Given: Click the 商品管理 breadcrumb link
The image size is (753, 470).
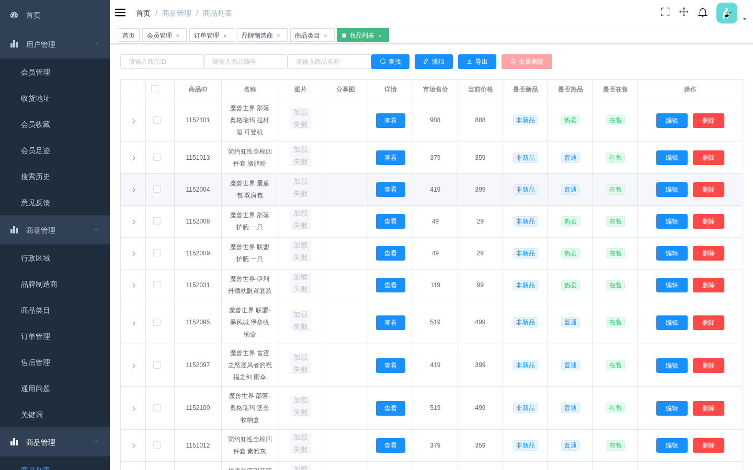Looking at the screenshot, I should (x=177, y=13).
